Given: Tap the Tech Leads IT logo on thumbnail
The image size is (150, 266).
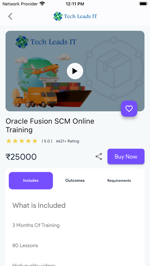Looking at the screenshot, I should (x=46, y=42).
